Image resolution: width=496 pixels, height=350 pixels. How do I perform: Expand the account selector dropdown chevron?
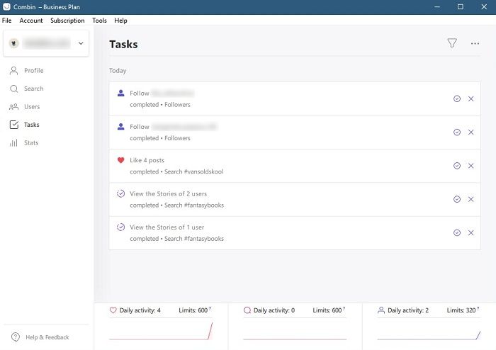81,43
